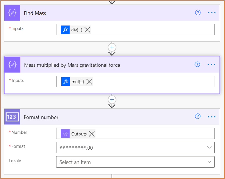
Task: Open the Format number ellipsis menu
Action: (211, 117)
